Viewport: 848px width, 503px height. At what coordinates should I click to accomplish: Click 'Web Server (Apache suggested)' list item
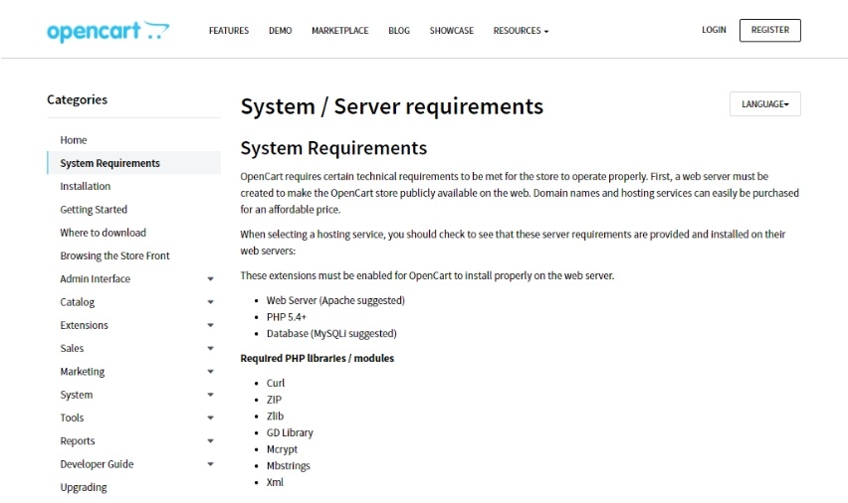[335, 300]
